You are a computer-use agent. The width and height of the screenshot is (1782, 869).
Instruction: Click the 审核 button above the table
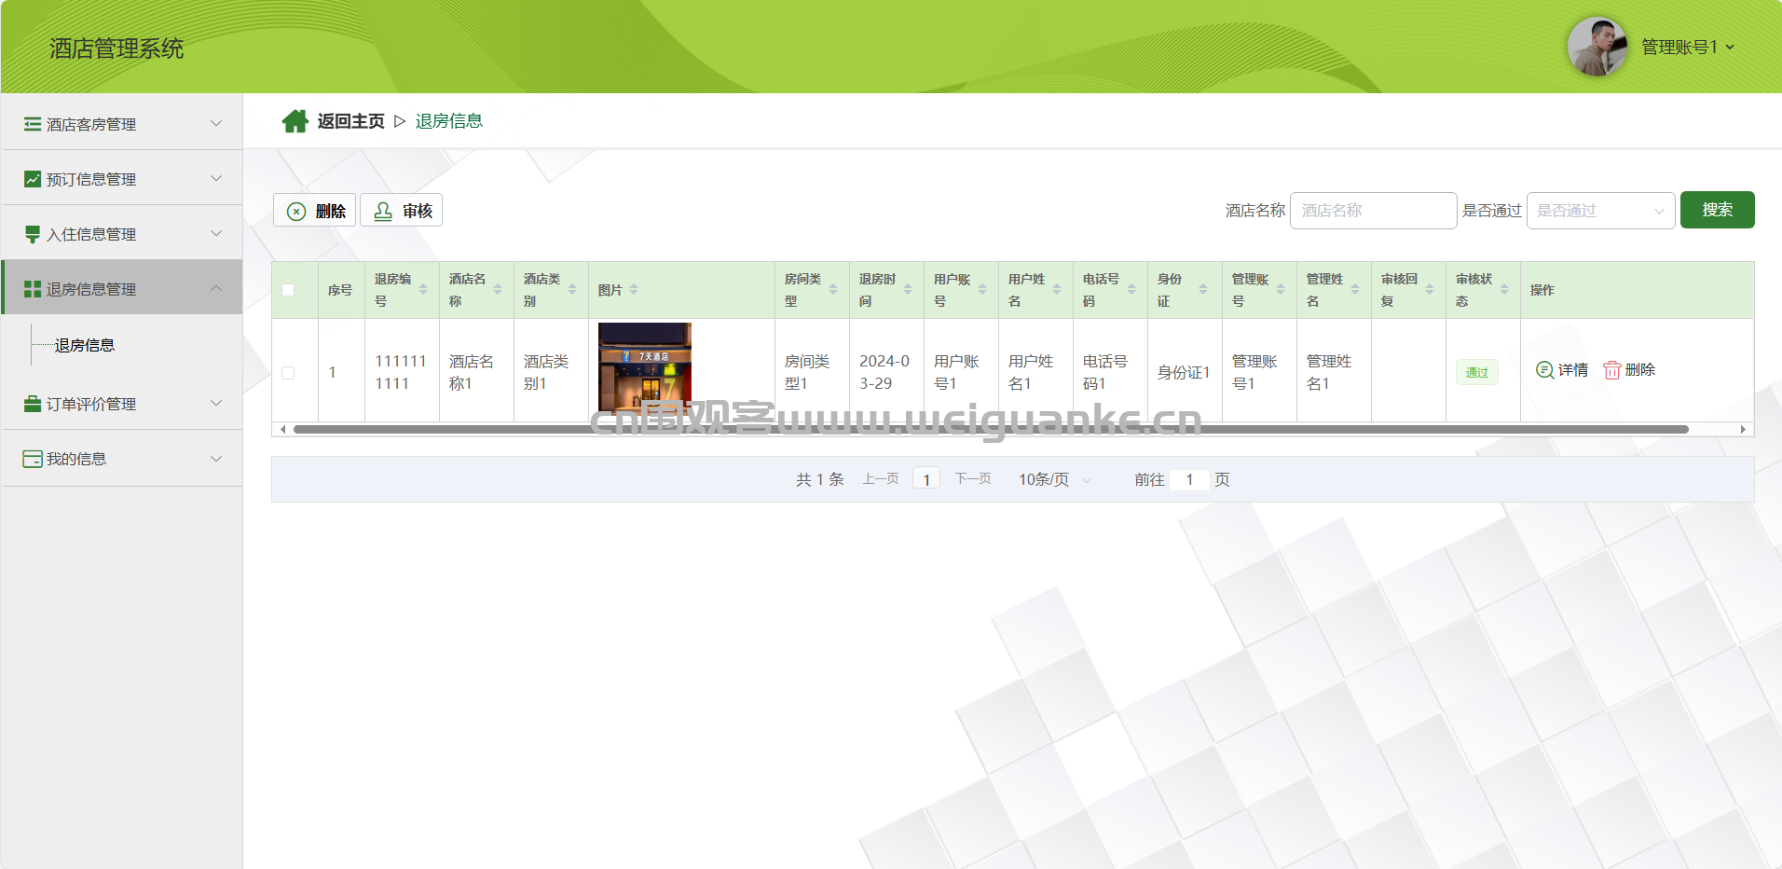pyautogui.click(x=402, y=211)
